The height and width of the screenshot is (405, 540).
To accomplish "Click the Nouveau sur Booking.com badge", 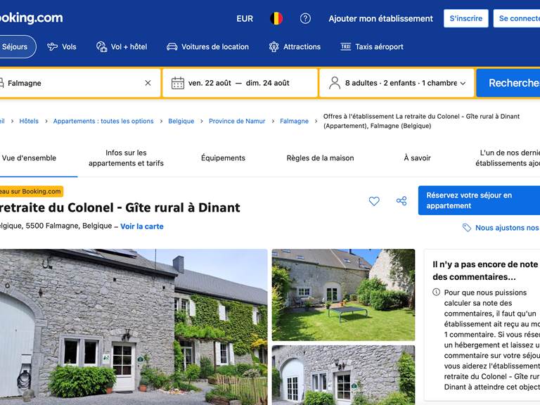I will coord(32,191).
